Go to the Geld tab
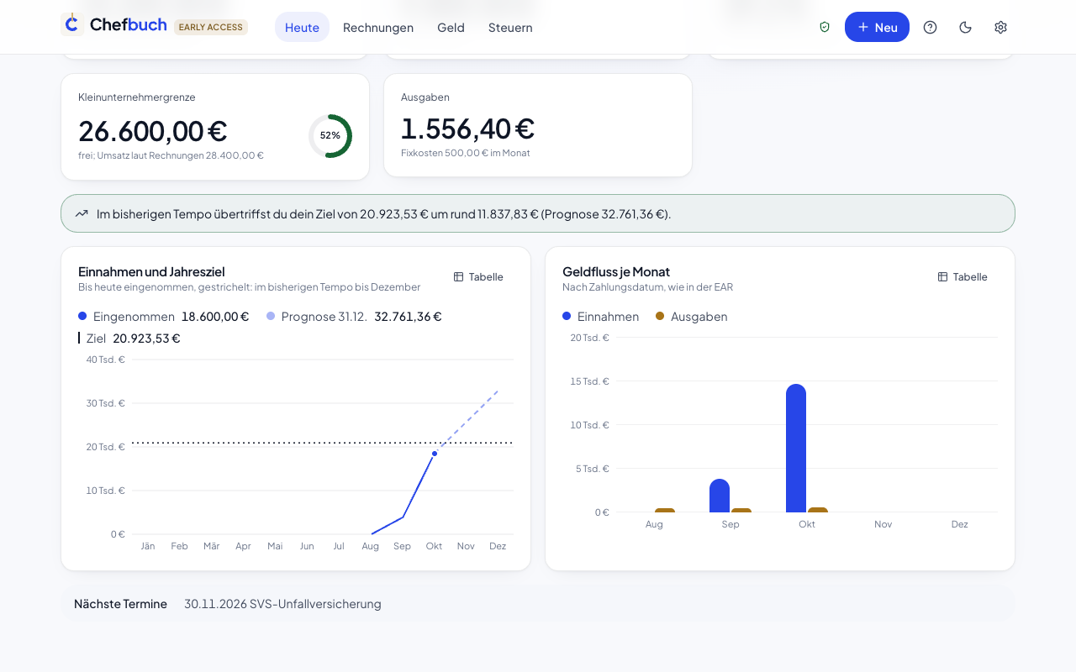This screenshot has height=672, width=1076. click(x=451, y=27)
